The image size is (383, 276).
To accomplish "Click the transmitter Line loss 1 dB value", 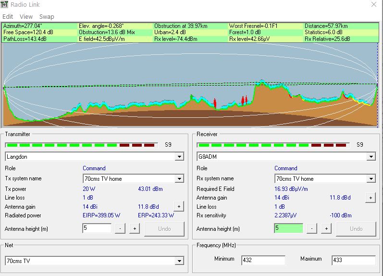I will point(87,198).
